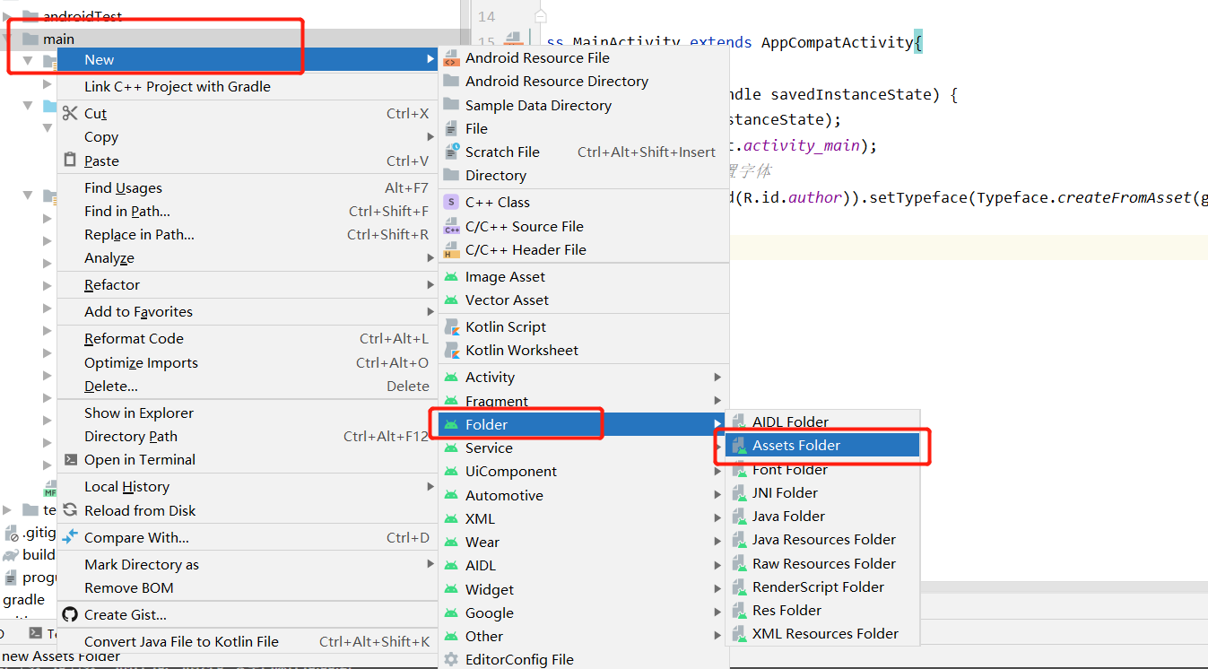Expand the androidTest tree node arrow
The image size is (1208, 669).
point(8,16)
